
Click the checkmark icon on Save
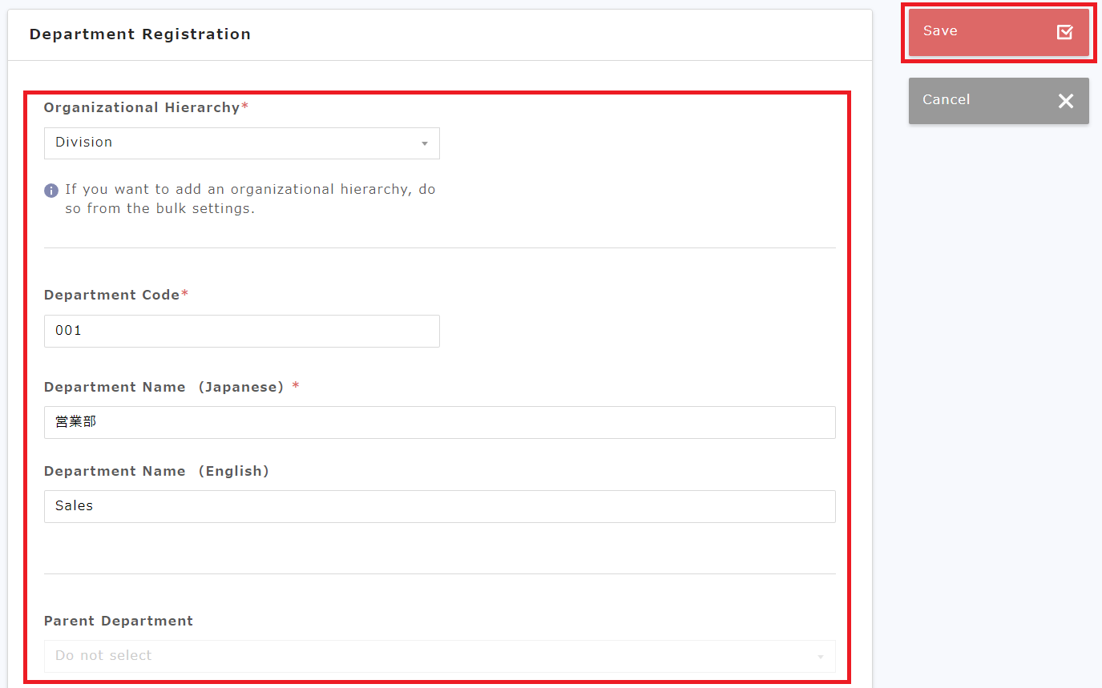[x=1064, y=32]
